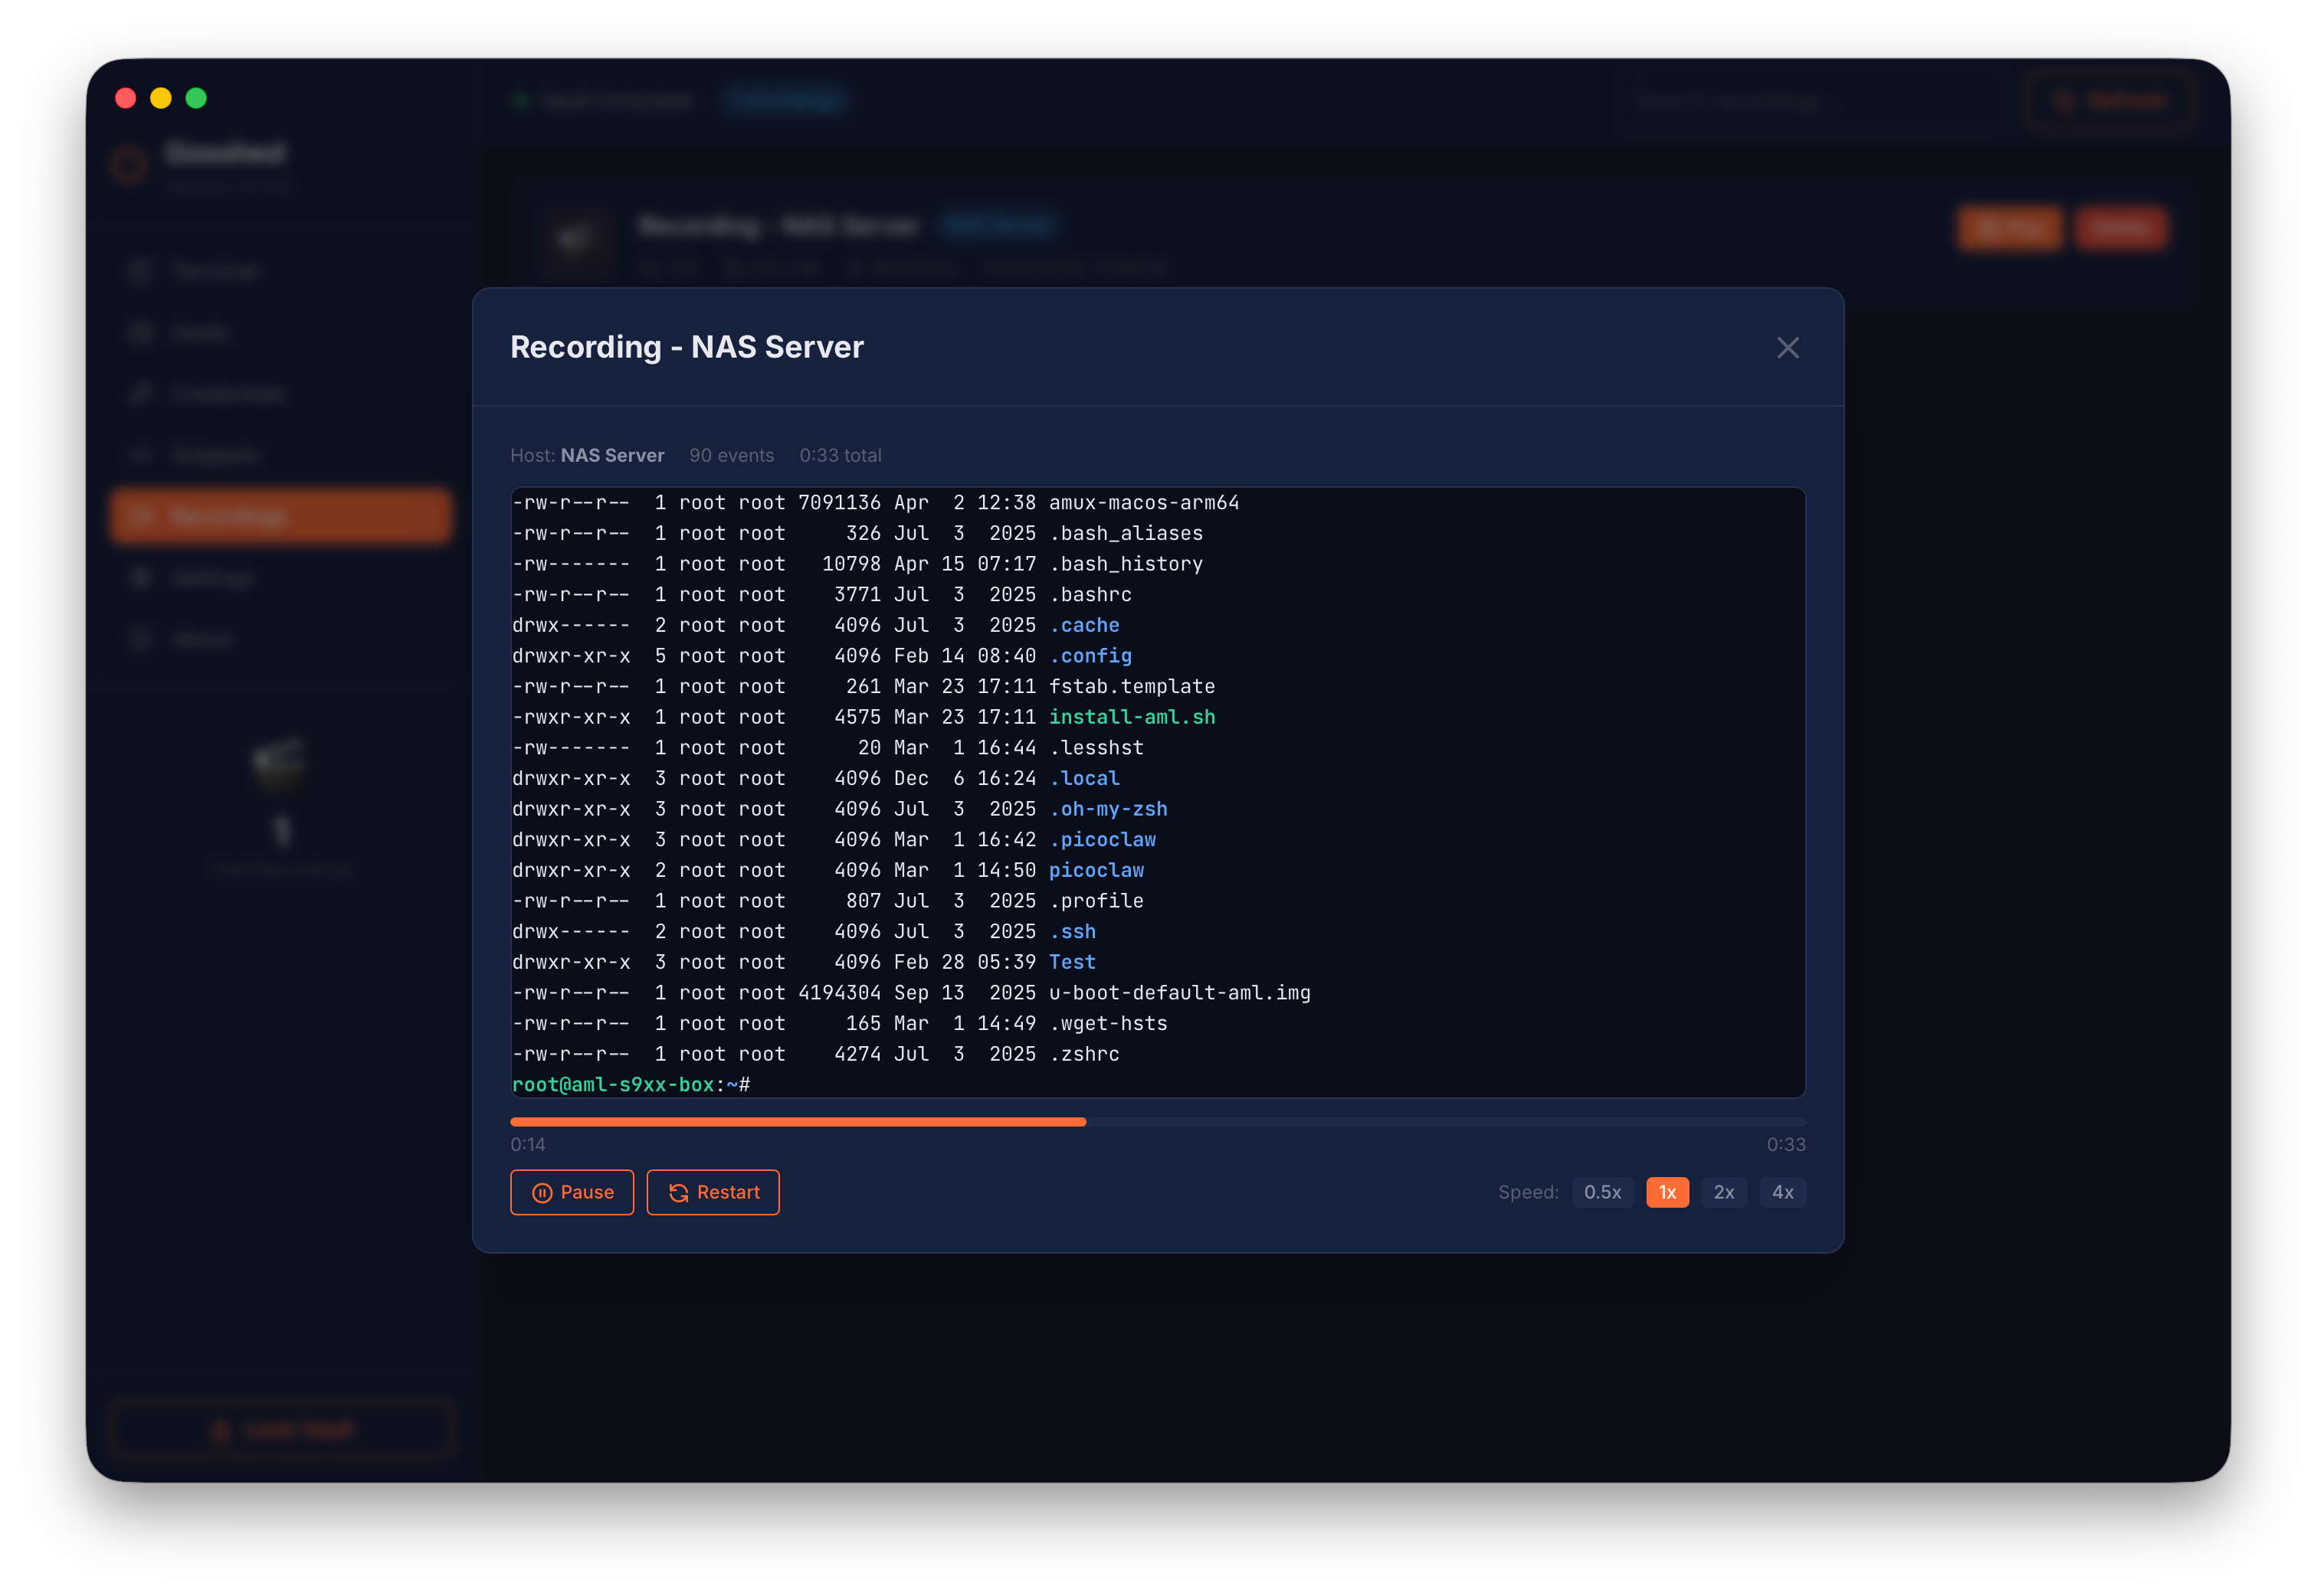Select the highlighted orange sidebar item
The width and height of the screenshot is (2317, 1596).
coord(281,516)
